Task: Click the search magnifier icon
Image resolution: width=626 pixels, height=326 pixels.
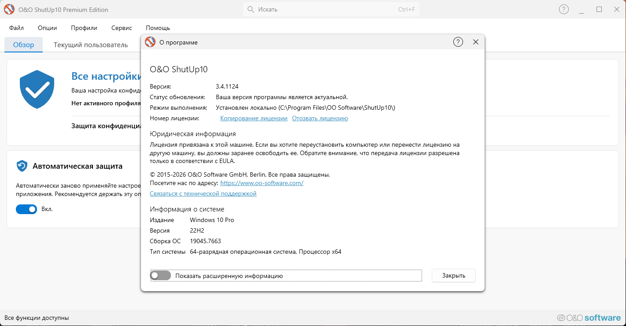Action: (x=251, y=9)
